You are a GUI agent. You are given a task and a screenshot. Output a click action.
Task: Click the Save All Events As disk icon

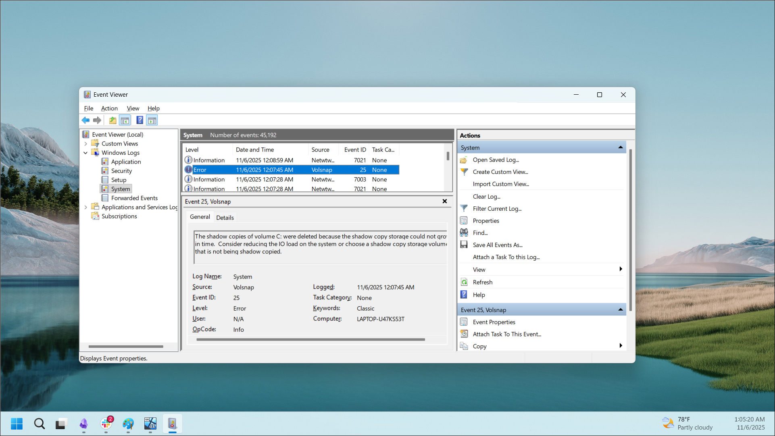point(464,245)
